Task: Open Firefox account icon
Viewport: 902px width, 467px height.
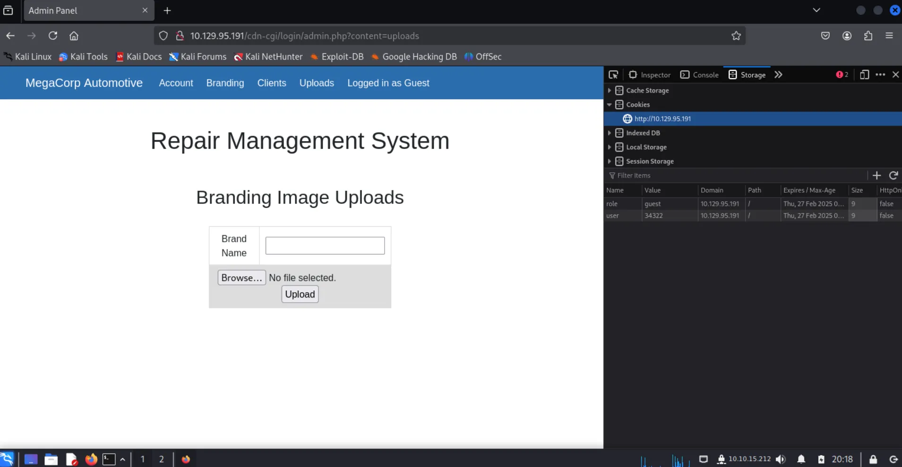Action: (847, 36)
